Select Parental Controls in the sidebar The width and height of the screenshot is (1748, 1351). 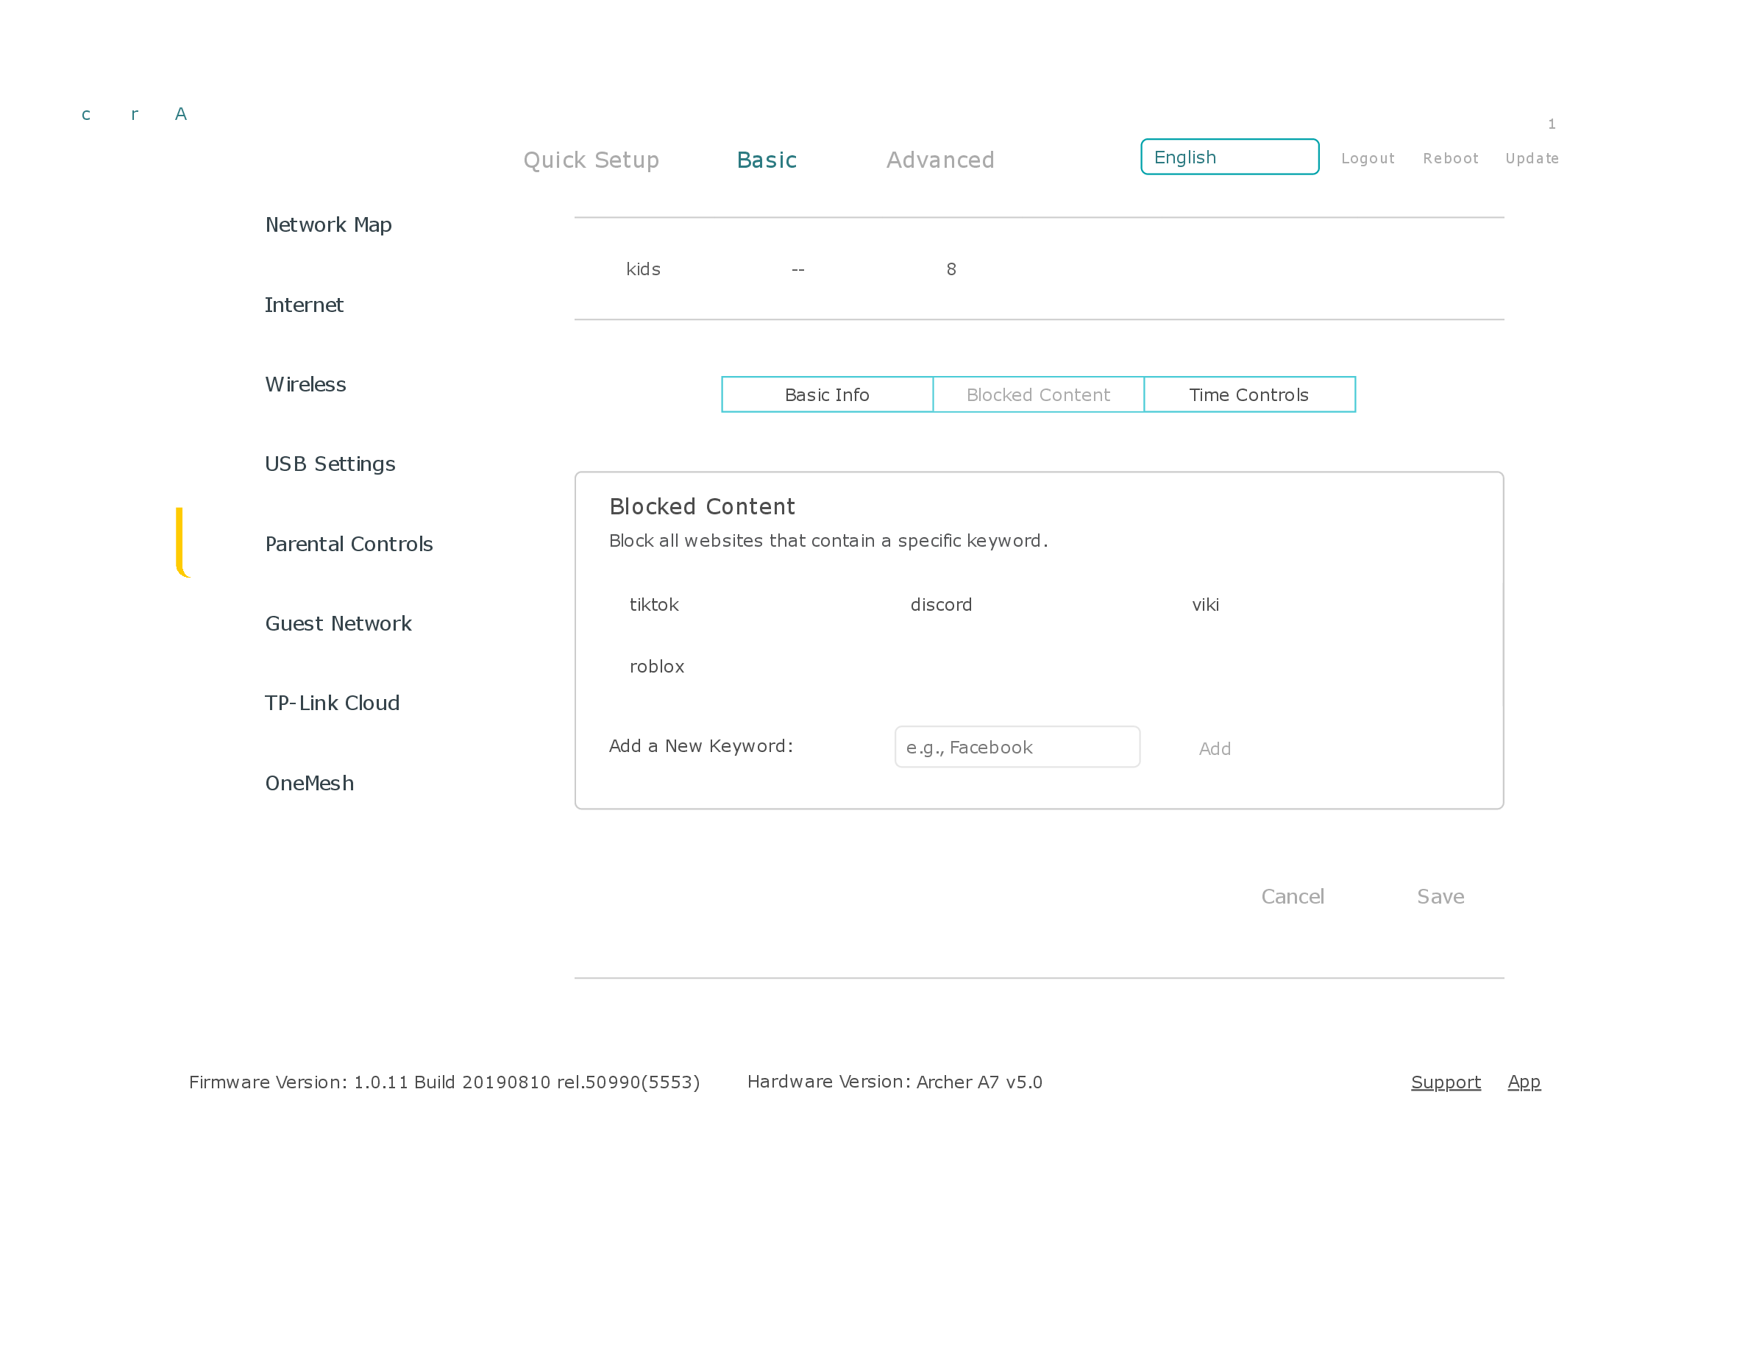pyautogui.click(x=348, y=545)
